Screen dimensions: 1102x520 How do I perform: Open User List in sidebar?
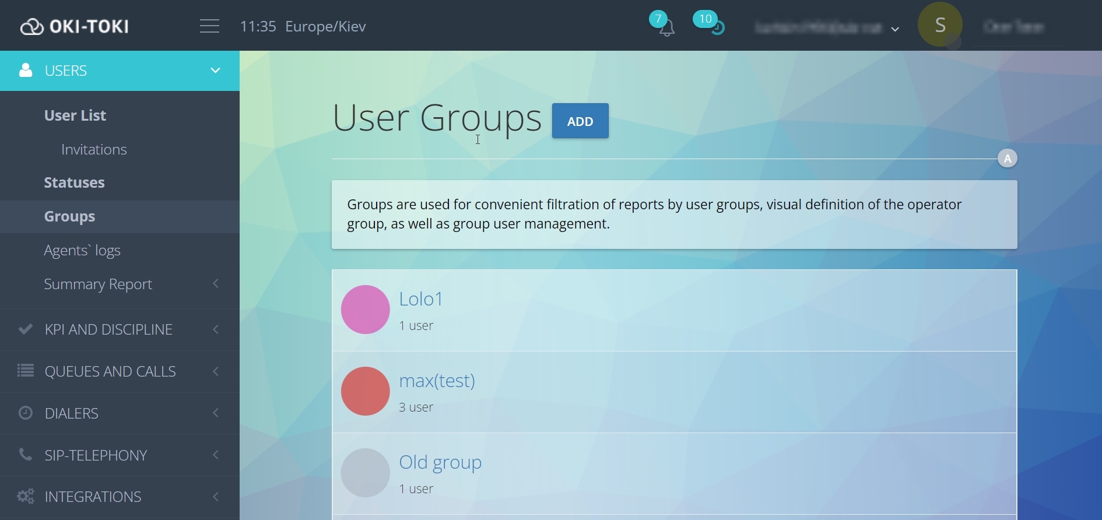(75, 115)
